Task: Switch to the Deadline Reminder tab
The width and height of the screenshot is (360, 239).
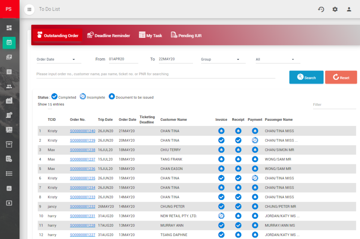Action: click(108, 35)
